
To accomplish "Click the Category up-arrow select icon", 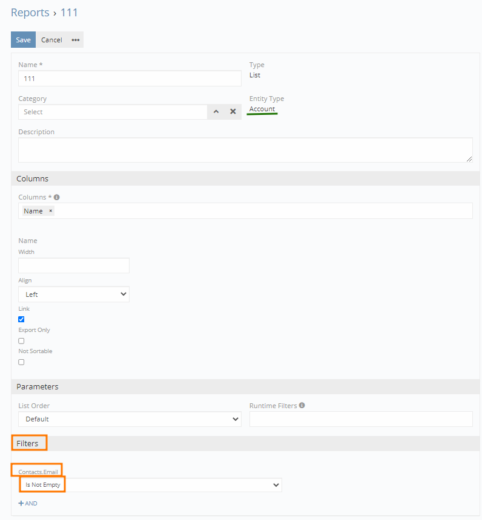I will (216, 112).
